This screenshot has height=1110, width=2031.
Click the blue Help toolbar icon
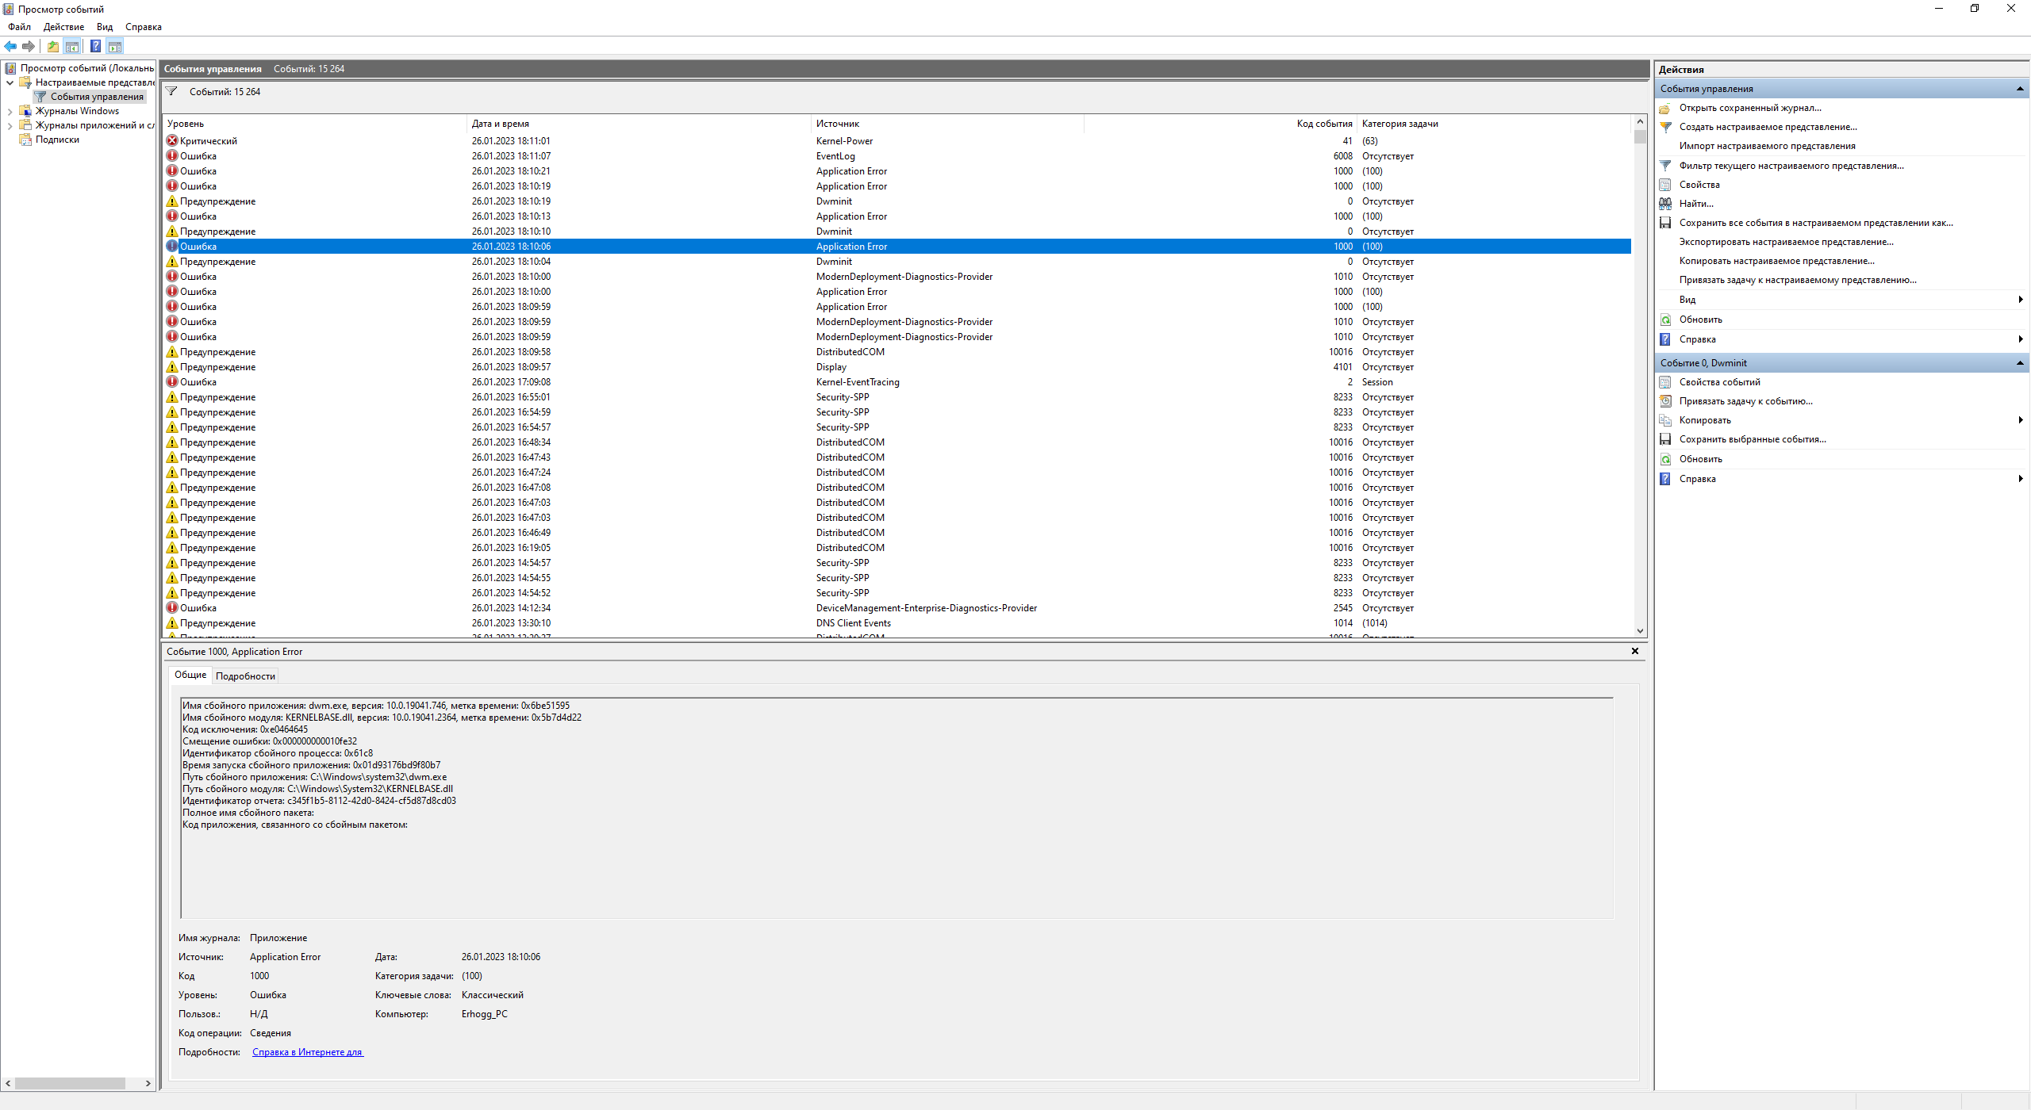95,46
